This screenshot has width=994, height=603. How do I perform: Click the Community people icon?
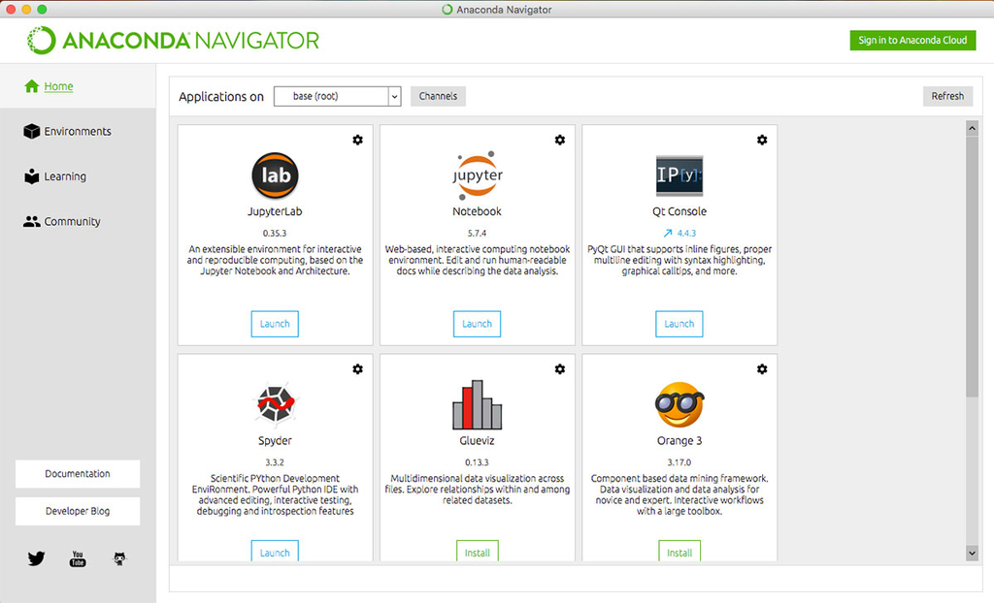pyautogui.click(x=32, y=222)
